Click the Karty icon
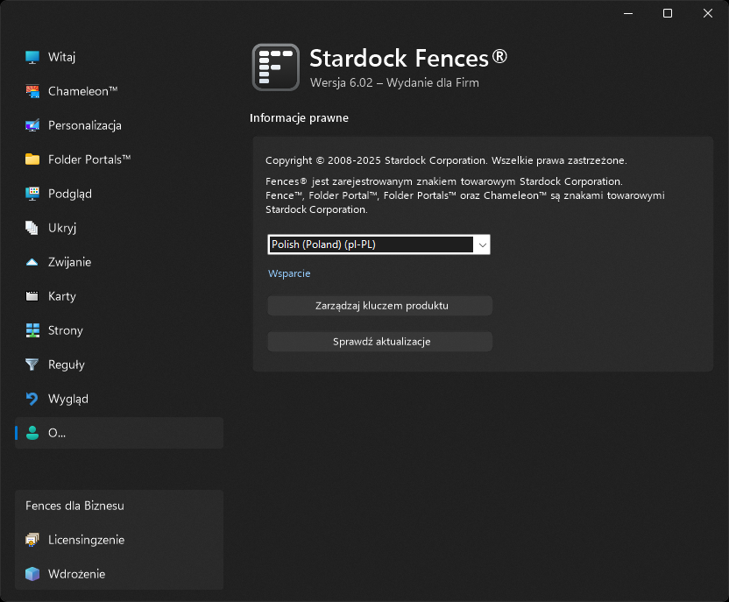 coord(32,296)
